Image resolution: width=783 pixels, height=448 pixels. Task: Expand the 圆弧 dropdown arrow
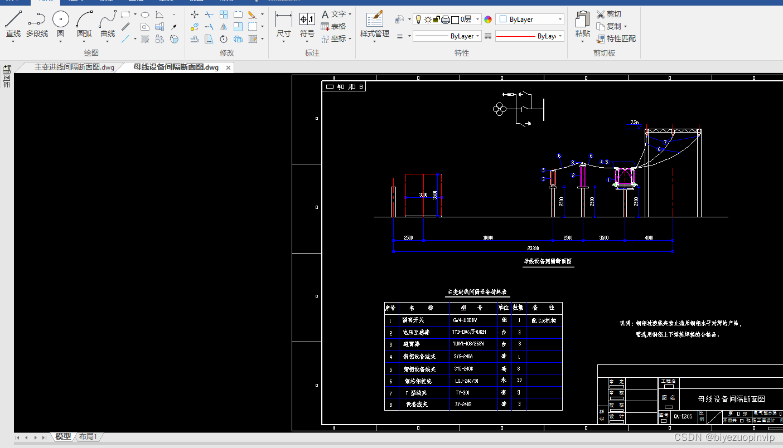point(84,41)
